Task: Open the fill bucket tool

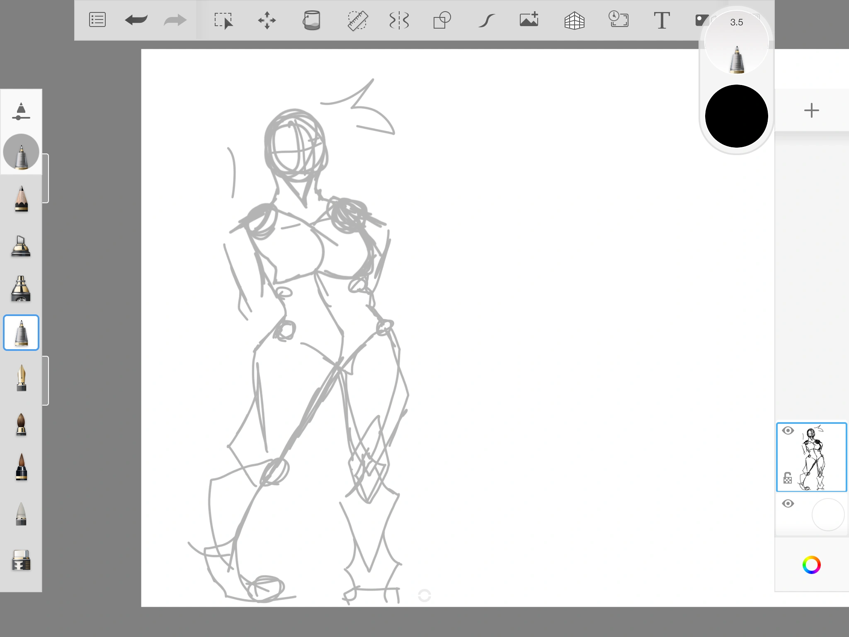Action: [313, 20]
